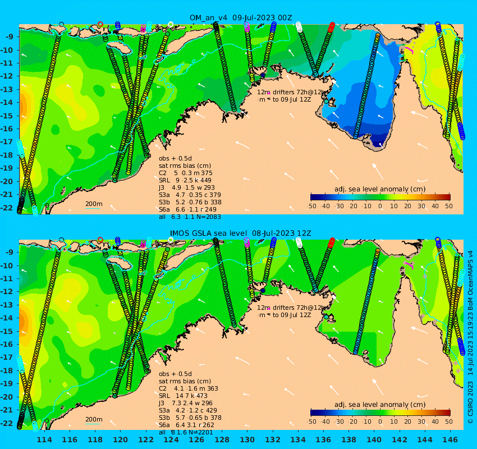
Task: Click the 'all 8 1.6 N=2201' summary row
Action: [x=186, y=432]
